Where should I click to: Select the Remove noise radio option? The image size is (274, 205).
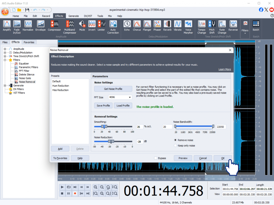coord(176,140)
